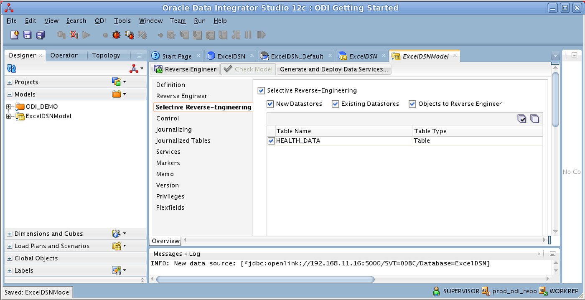
Task: Uncheck the New Datastores checkbox
Action: (x=270, y=104)
